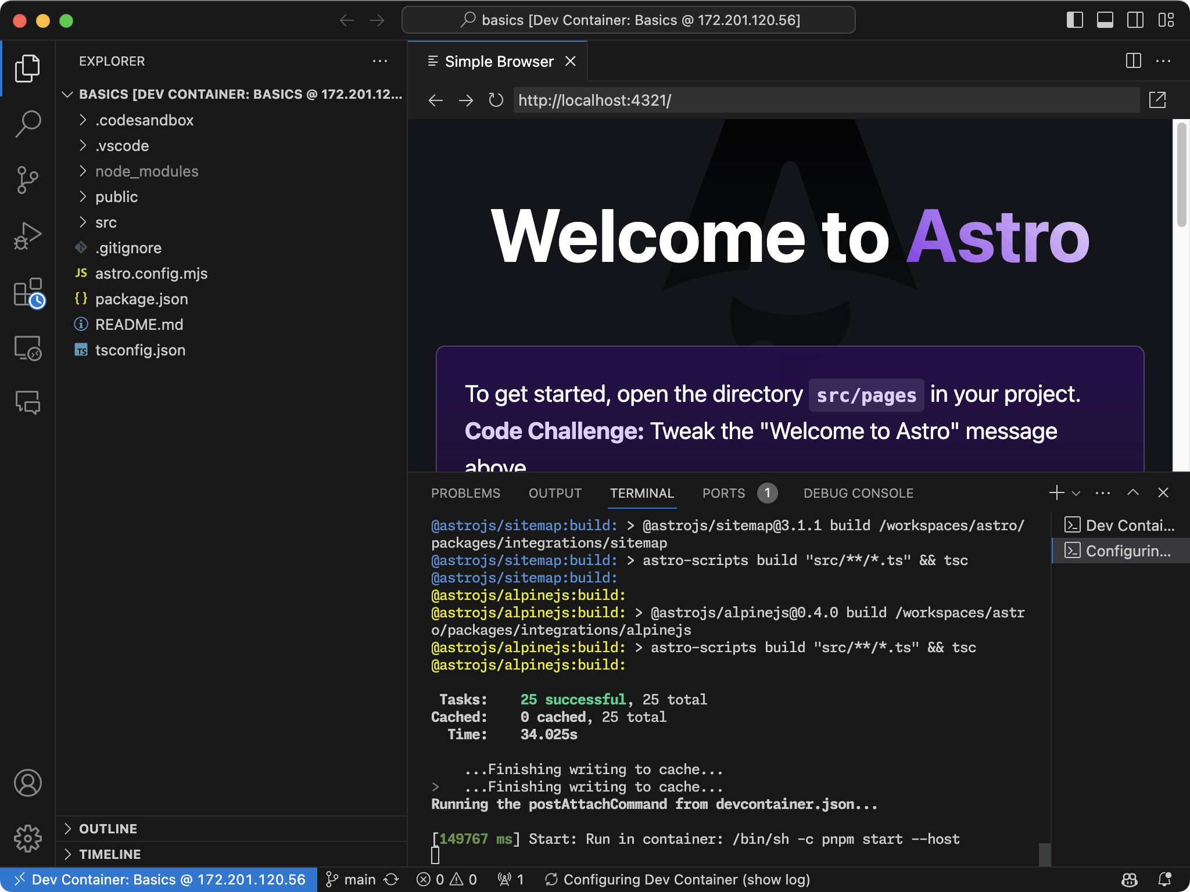
Task: Click the Search icon in sidebar
Action: 27,123
